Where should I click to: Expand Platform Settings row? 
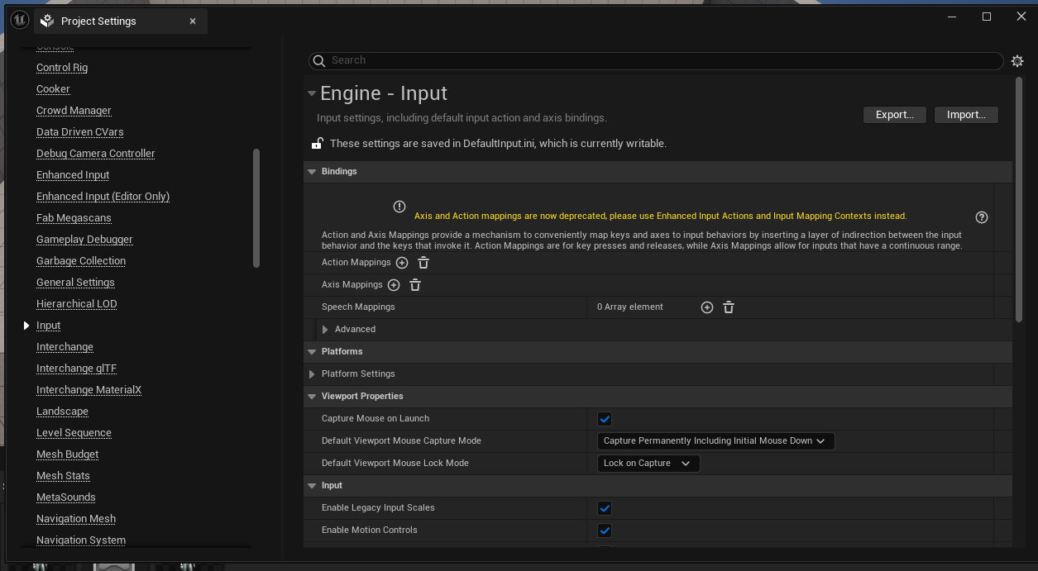pos(312,374)
